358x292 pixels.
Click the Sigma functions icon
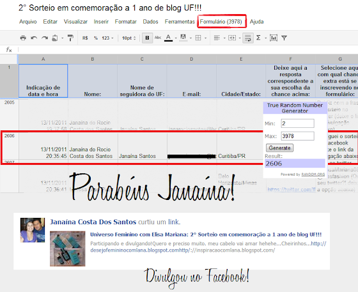[258, 38]
